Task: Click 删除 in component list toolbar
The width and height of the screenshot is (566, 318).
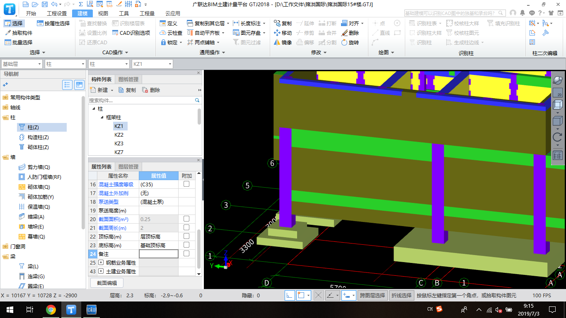Action: (151, 90)
